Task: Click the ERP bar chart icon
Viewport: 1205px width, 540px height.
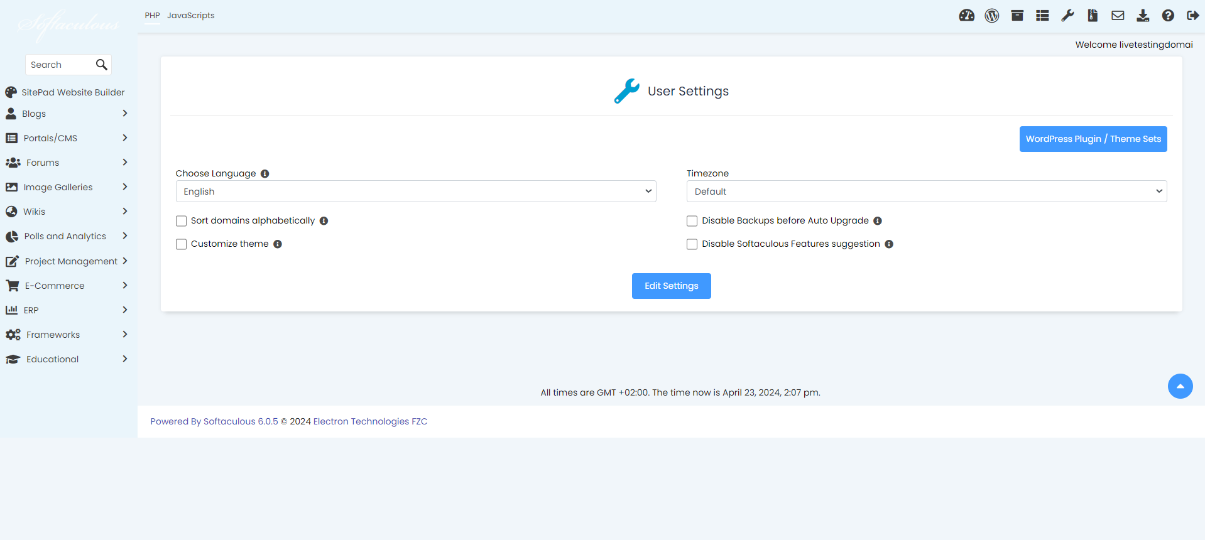Action: [x=11, y=310]
